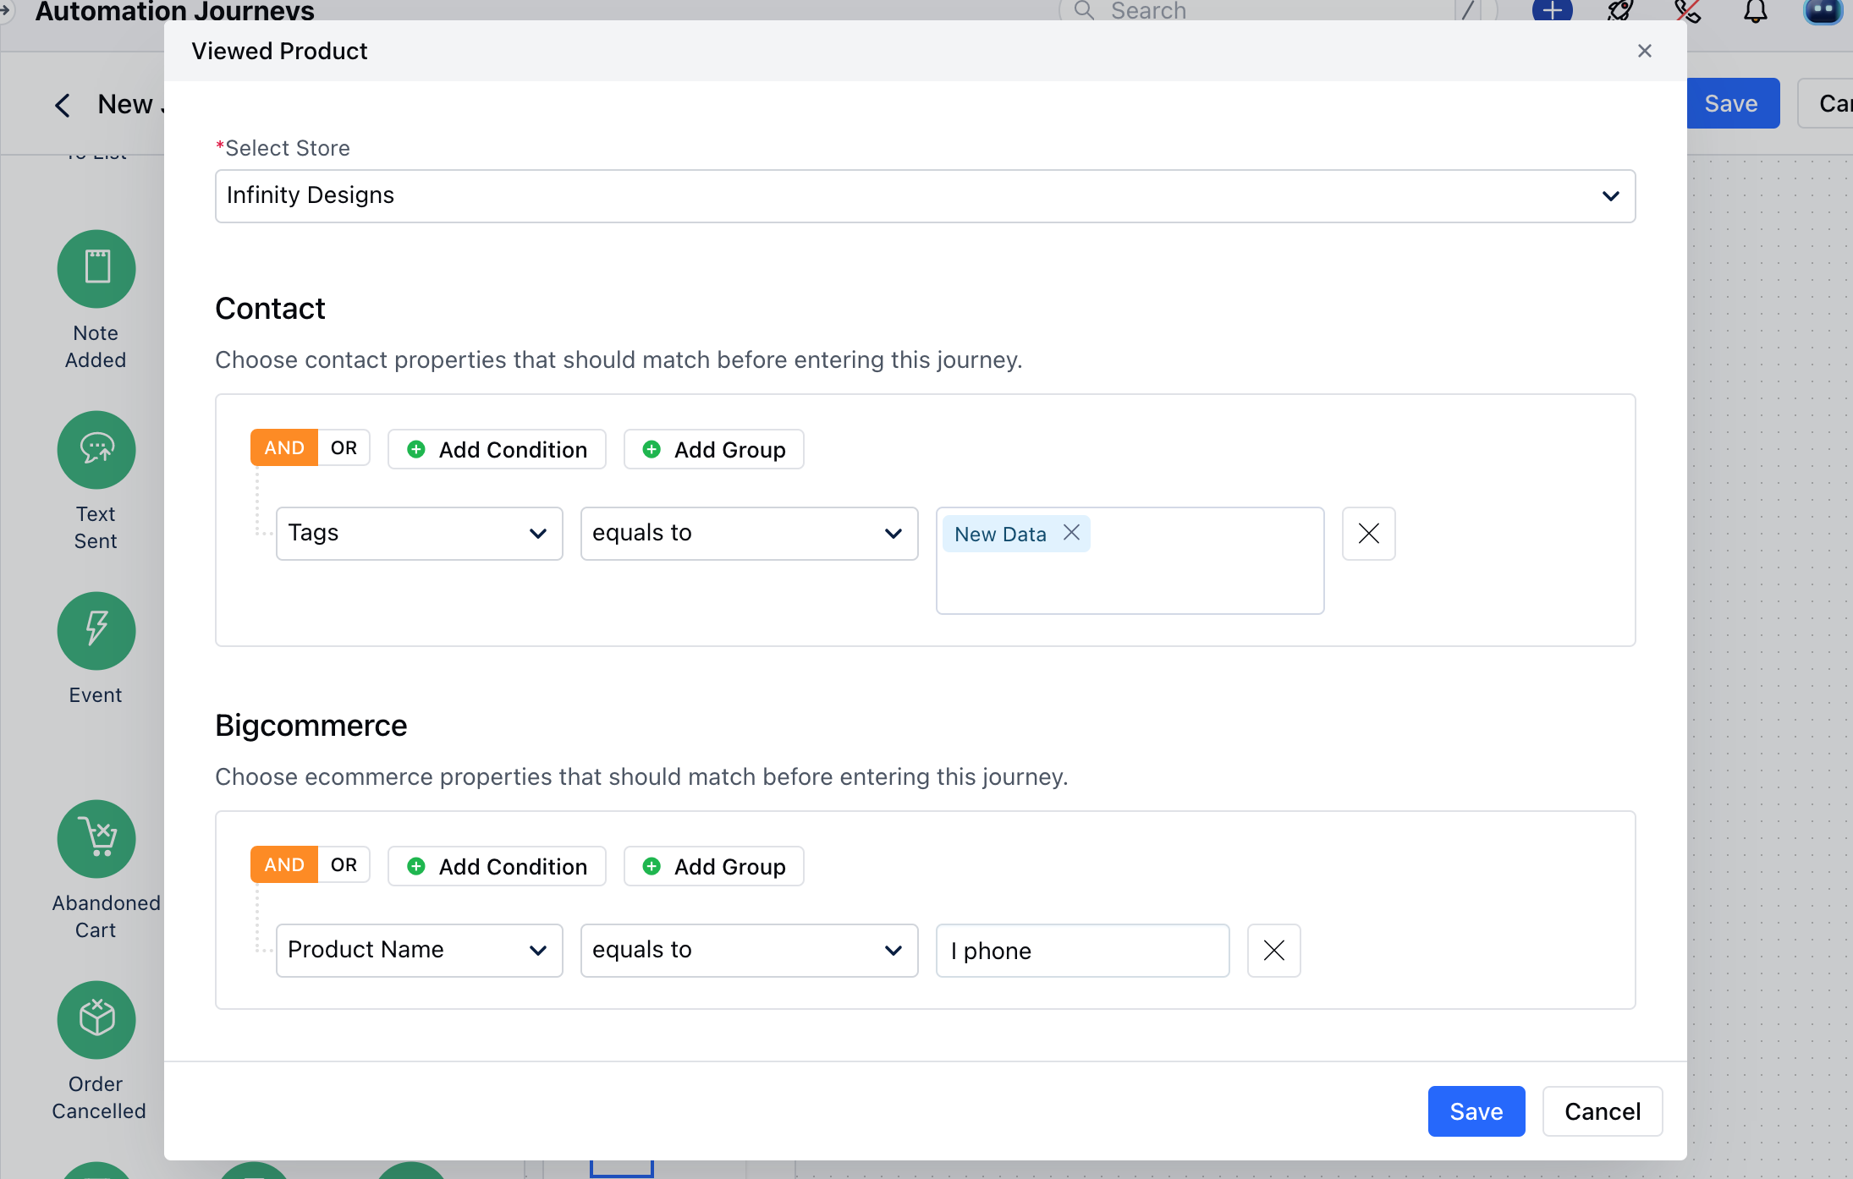
Task: Remove the New Data tag chip
Action: [1071, 533]
